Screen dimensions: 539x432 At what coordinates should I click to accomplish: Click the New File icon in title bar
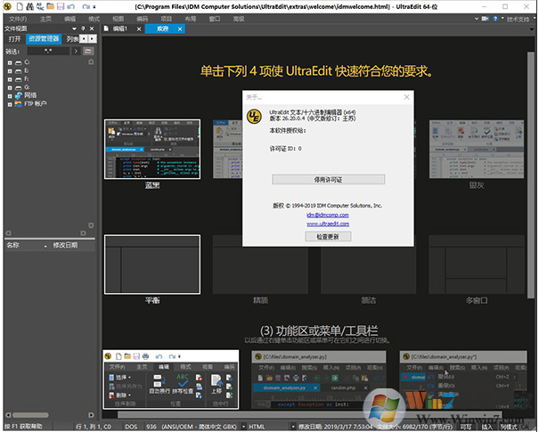tap(19, 6)
